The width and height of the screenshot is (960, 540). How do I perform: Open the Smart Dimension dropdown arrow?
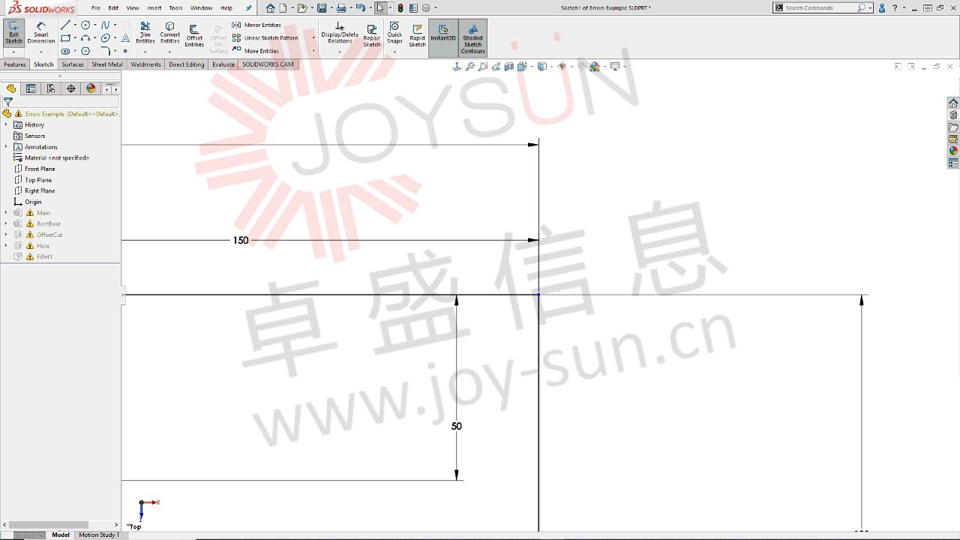(x=41, y=52)
